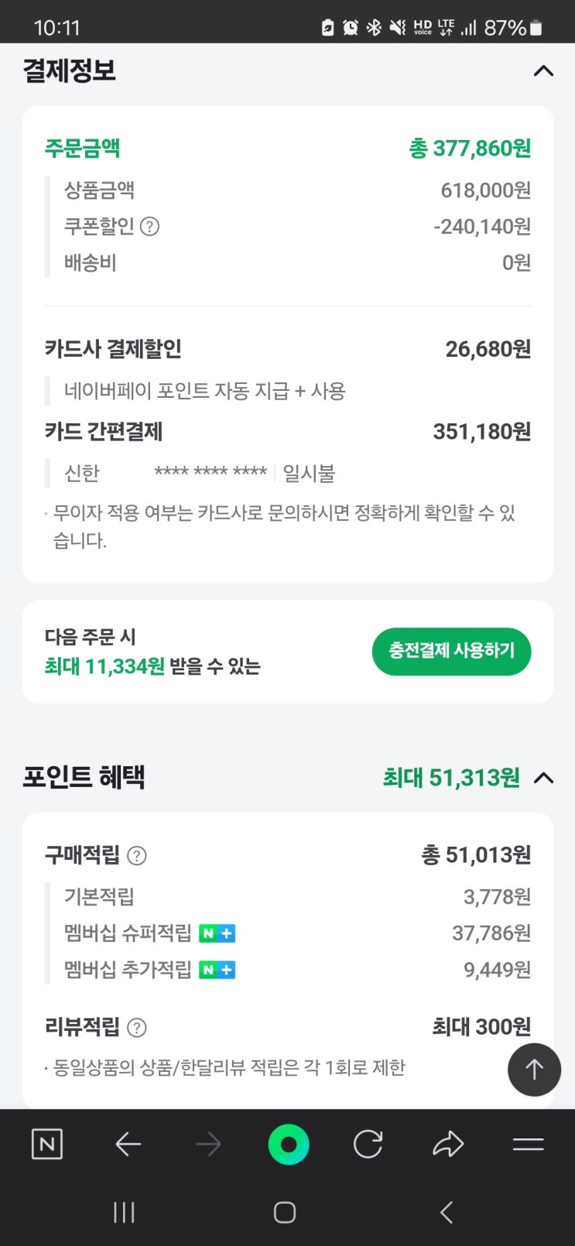Tap the green Naver search circle
Screen dimensions: 575x1246
[288, 1144]
